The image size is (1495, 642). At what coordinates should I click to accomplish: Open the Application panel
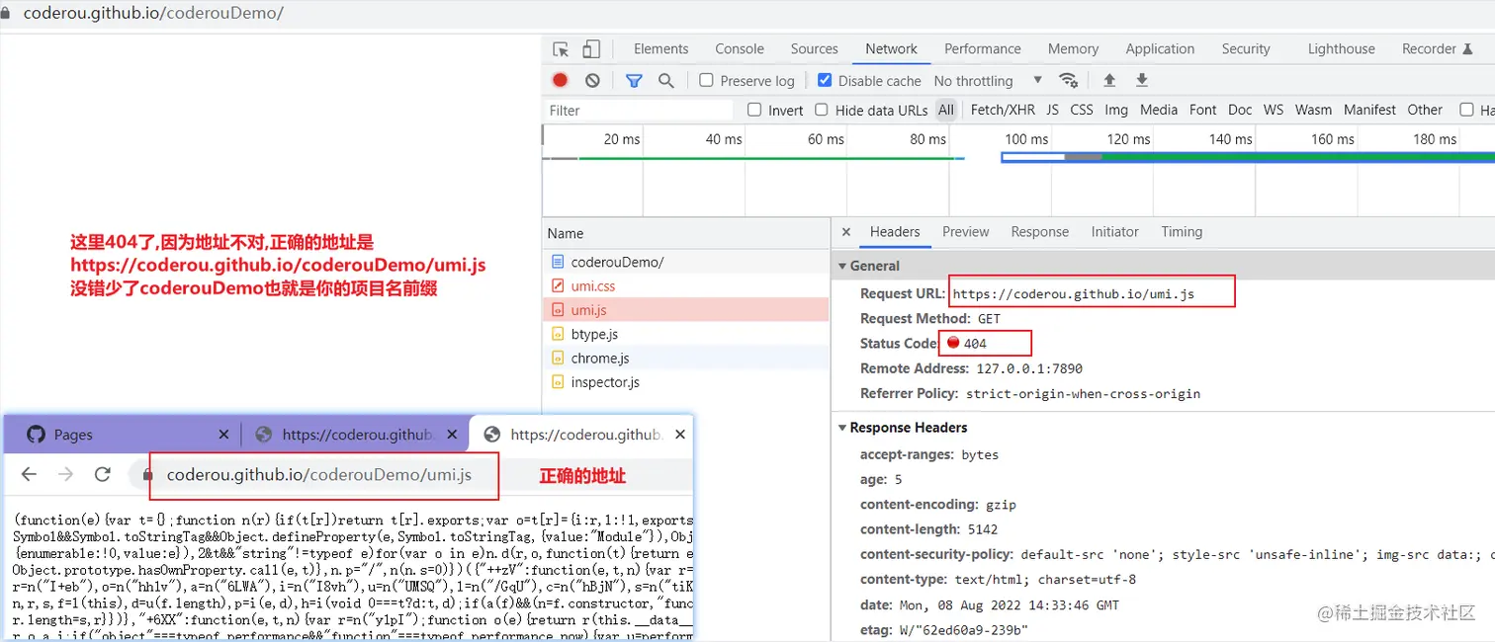coord(1160,48)
